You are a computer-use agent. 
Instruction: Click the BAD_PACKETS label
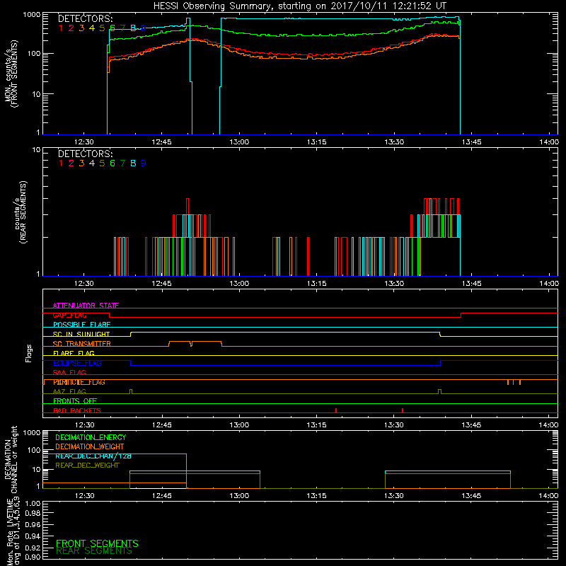click(x=77, y=410)
